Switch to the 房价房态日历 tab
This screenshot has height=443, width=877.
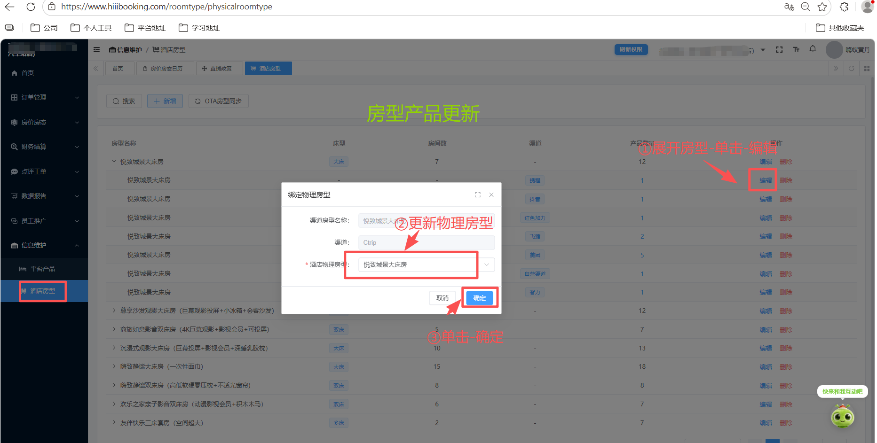[165, 68]
